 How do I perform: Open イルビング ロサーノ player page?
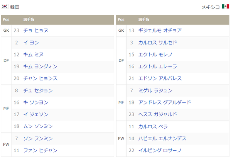pyautogui.click(x=160, y=150)
